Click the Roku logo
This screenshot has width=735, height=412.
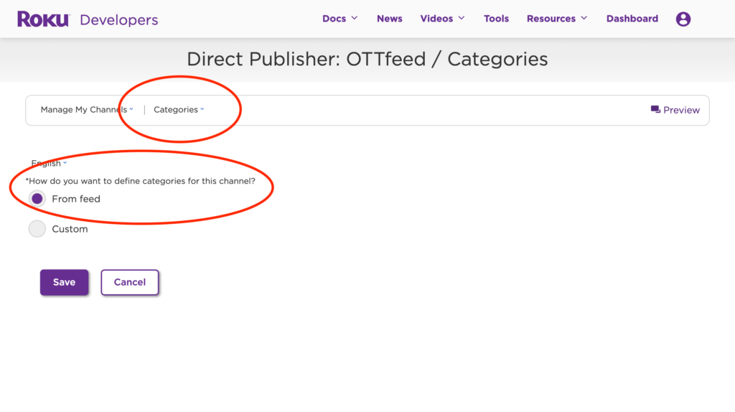(x=43, y=19)
